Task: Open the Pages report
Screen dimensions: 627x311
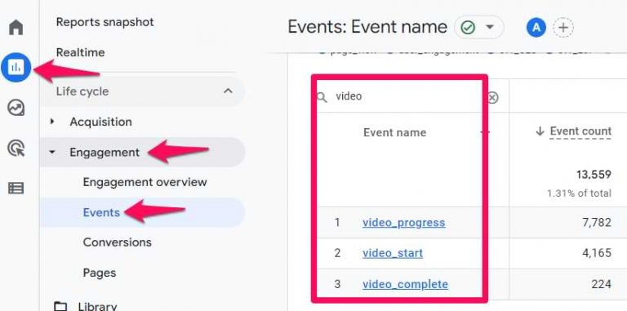Action: [x=99, y=273]
